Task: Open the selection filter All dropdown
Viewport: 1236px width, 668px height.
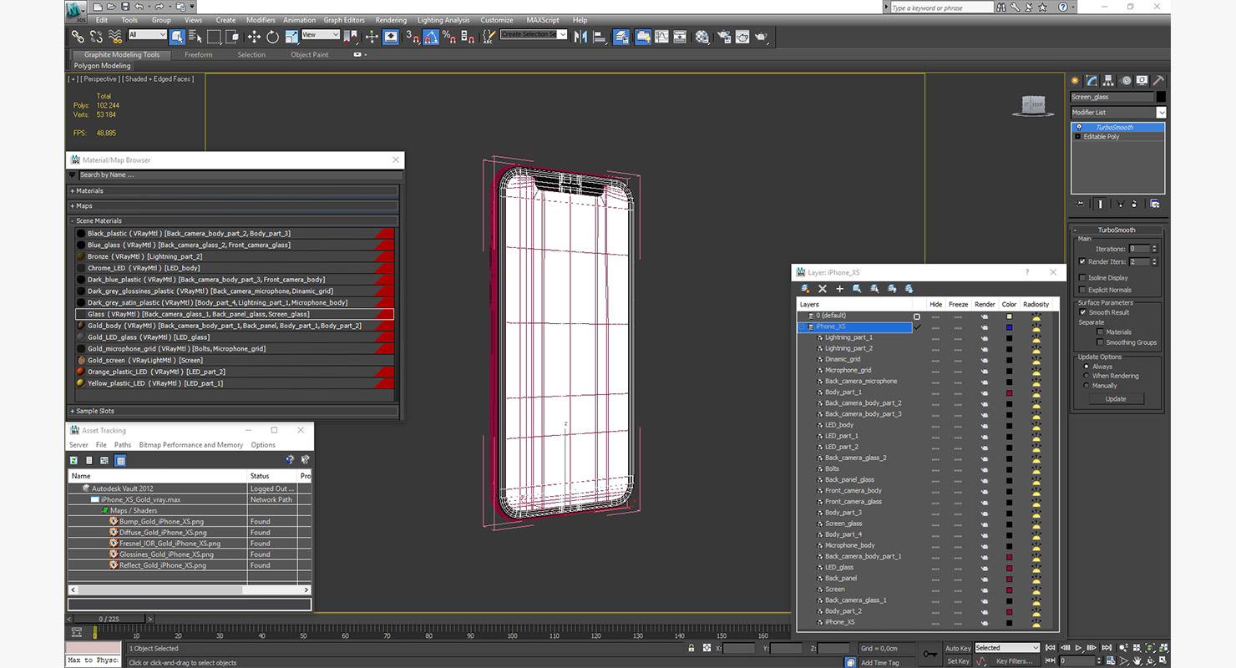Action: [x=147, y=35]
